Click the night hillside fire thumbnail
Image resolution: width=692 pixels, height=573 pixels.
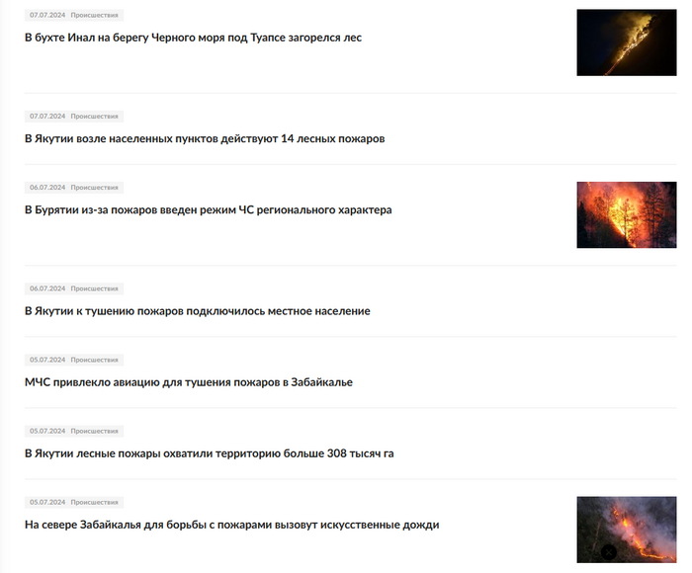pyautogui.click(x=626, y=42)
